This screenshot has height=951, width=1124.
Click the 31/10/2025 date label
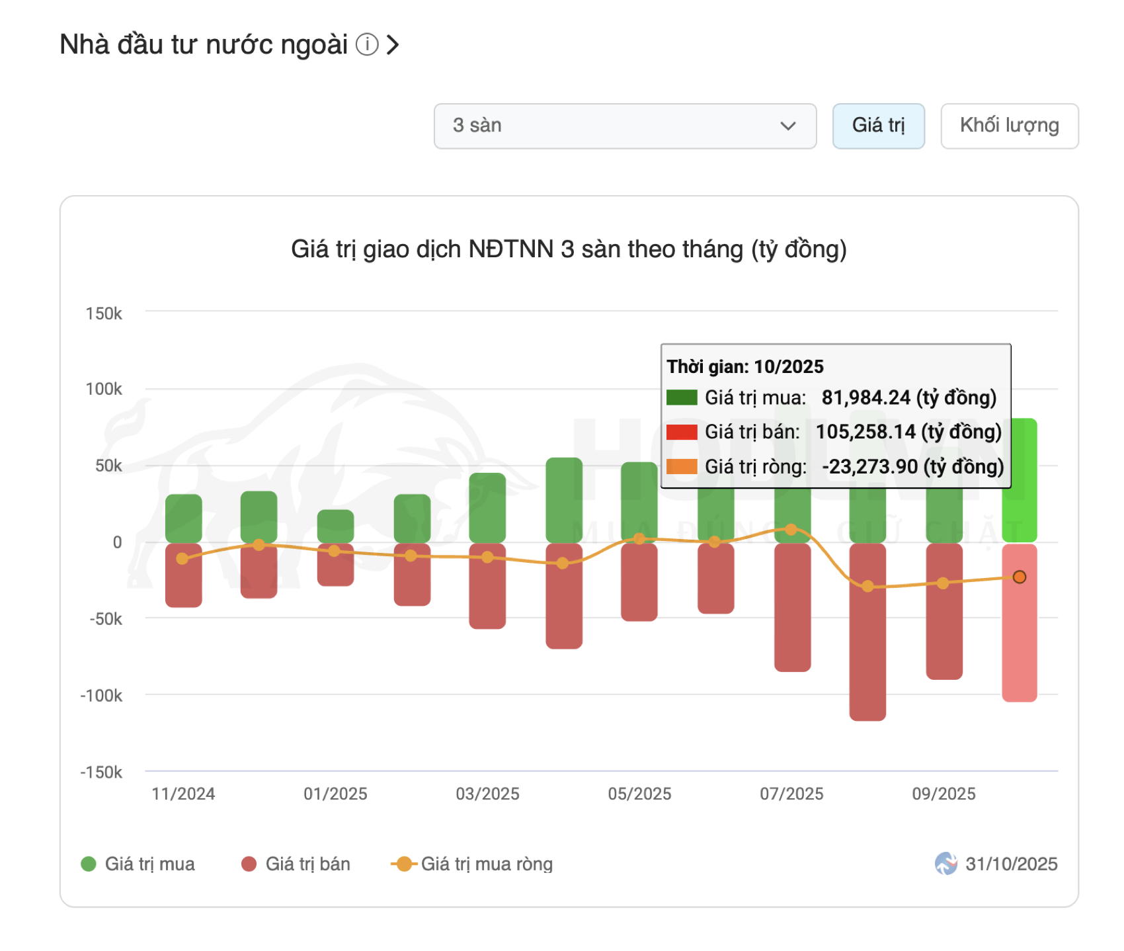click(x=1012, y=864)
